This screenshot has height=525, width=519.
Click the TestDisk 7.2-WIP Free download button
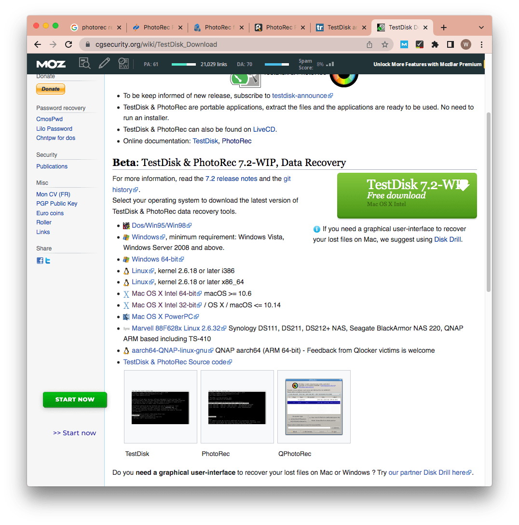point(407,195)
